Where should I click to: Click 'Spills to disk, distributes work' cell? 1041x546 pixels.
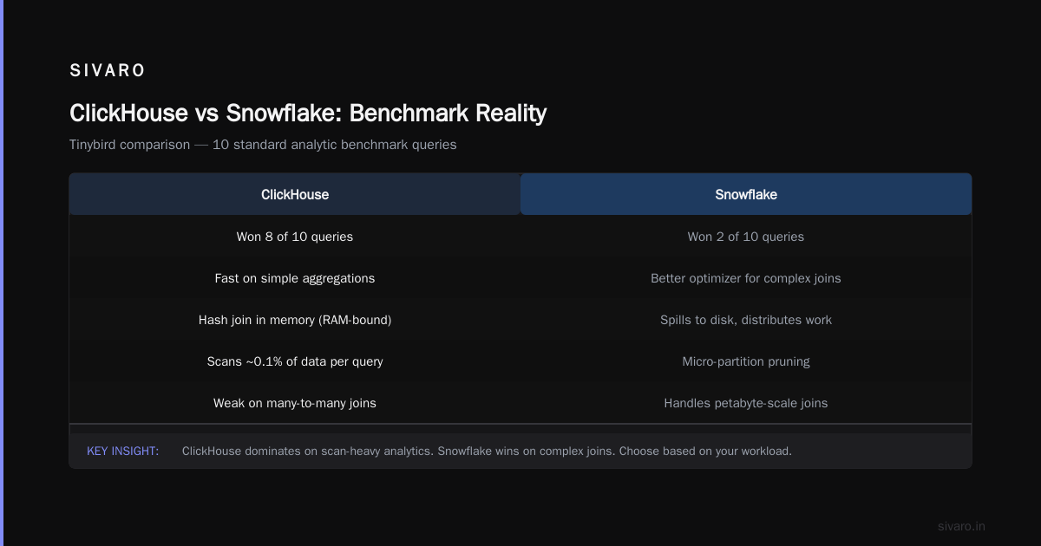pos(746,320)
